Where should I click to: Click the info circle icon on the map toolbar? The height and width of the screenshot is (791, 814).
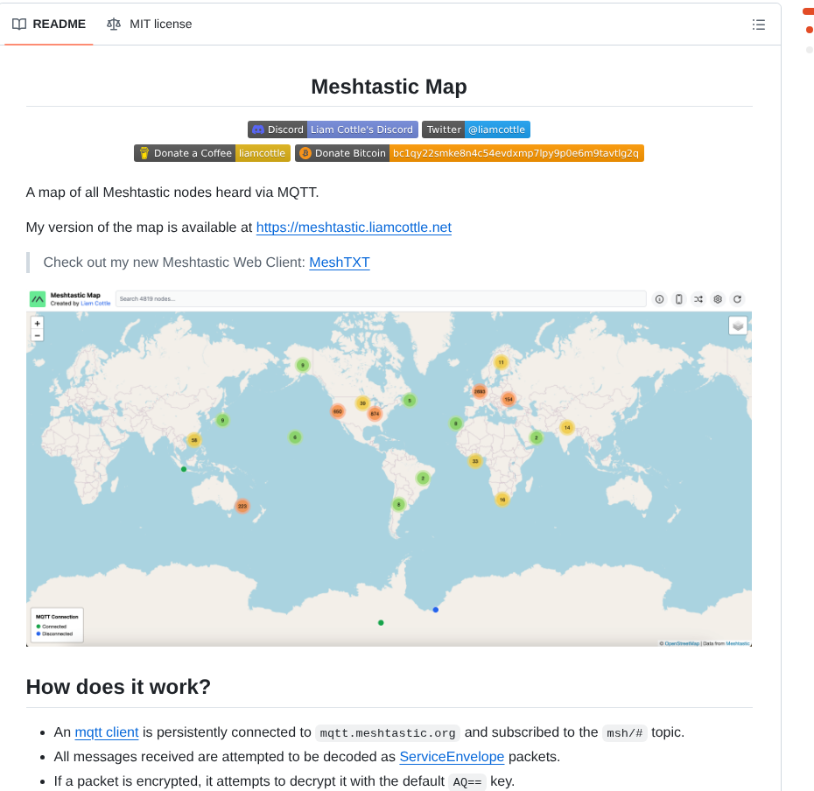pyautogui.click(x=659, y=298)
